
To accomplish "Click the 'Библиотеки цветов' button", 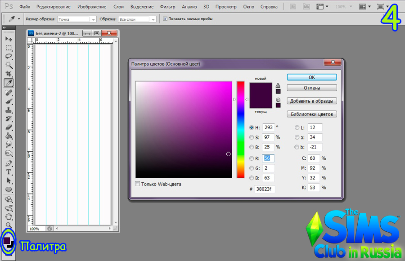I will point(311,114).
